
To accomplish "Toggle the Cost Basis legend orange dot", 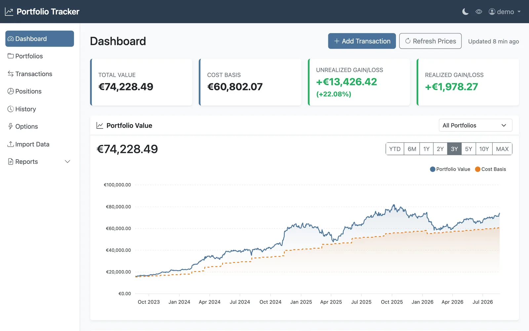I will [478, 169].
